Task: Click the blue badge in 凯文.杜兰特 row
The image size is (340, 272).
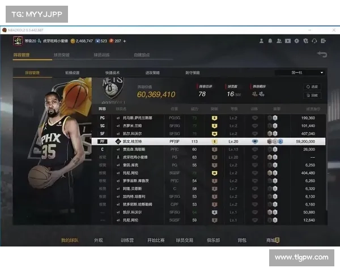Action: [x=280, y=142]
